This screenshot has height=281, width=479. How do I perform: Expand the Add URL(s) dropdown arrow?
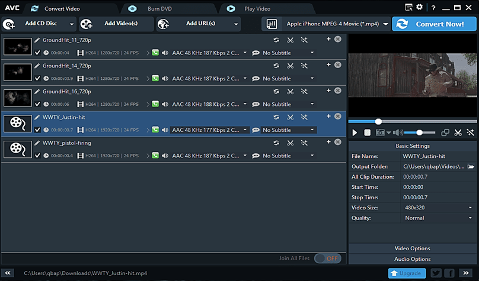click(236, 24)
